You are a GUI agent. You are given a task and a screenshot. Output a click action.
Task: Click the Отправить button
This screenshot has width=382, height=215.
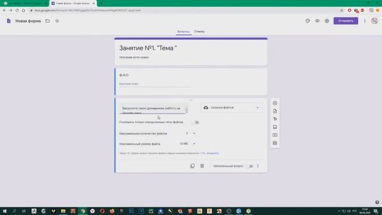click(346, 21)
